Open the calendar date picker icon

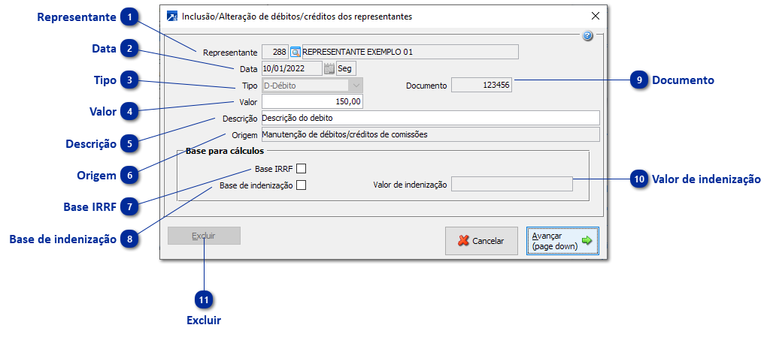point(329,68)
